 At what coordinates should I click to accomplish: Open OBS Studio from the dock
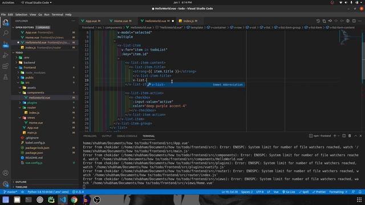(x=97, y=200)
